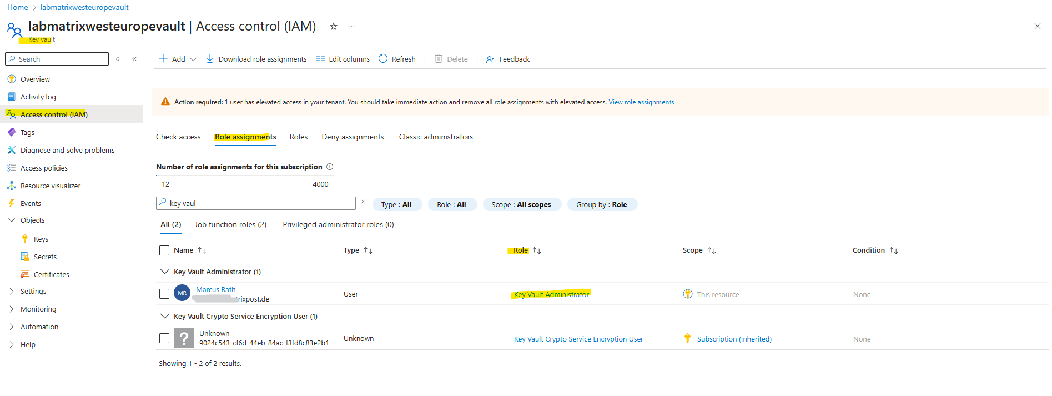This screenshot has width=1052, height=396.
Task: Click the Unknown principal question mark avatar
Action: click(x=184, y=338)
